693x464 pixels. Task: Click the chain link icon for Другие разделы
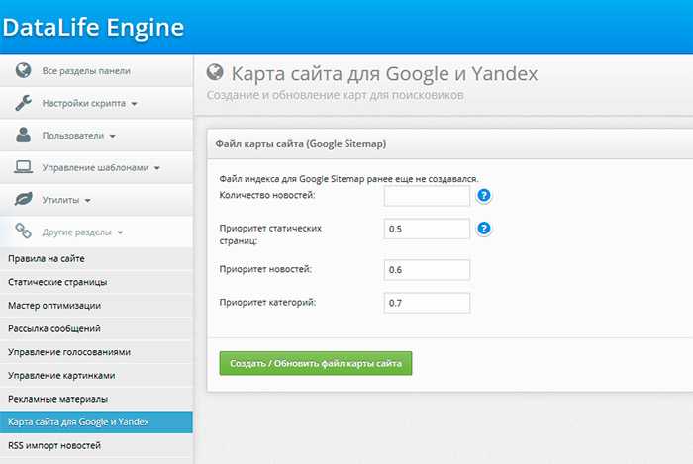23,231
